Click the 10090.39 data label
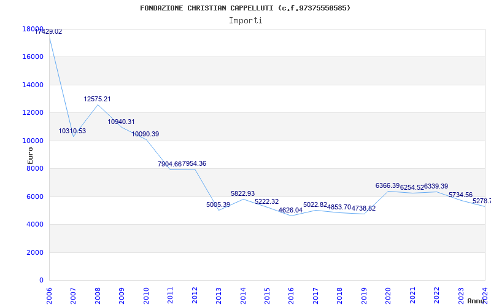 point(145,134)
